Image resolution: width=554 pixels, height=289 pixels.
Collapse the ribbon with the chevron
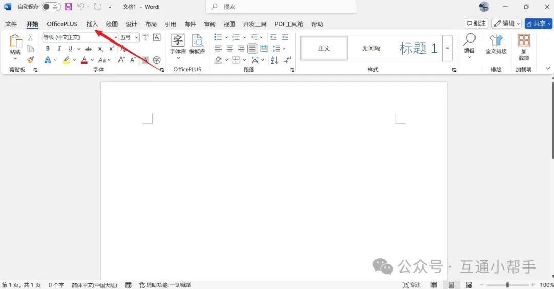tap(548, 69)
